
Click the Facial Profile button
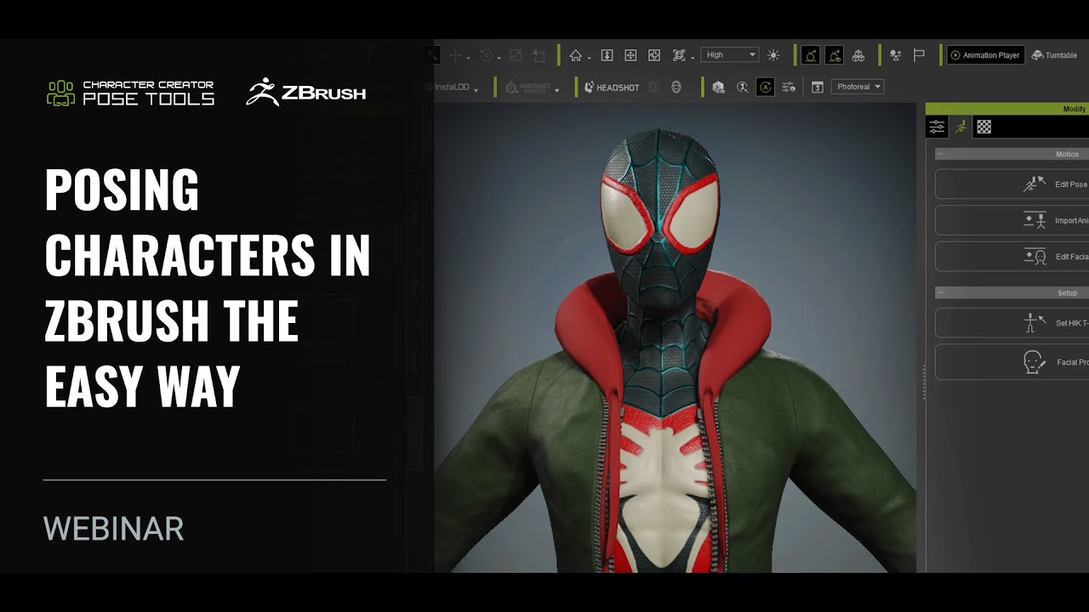click(1012, 362)
